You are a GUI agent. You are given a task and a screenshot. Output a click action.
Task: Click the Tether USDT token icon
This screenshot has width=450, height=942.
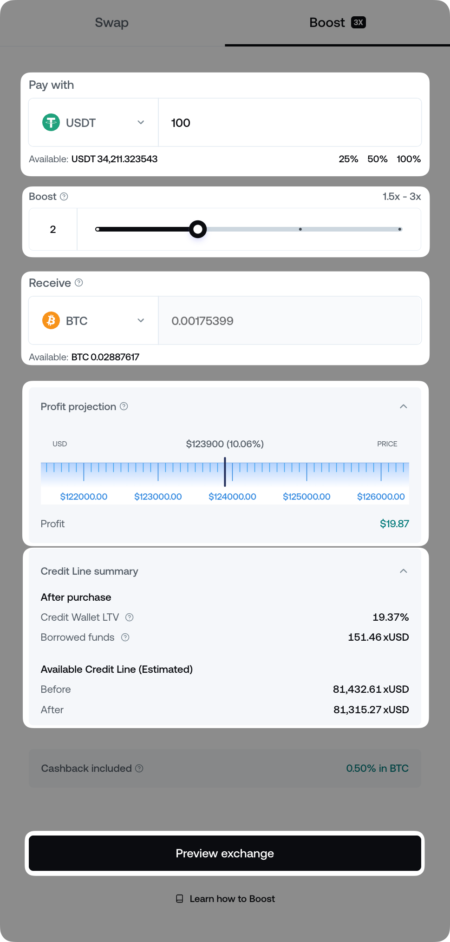coord(51,122)
